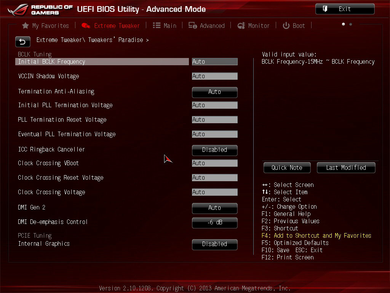Click PLL Termination Reset Voltage field
390x293 pixels.
click(x=215, y=119)
